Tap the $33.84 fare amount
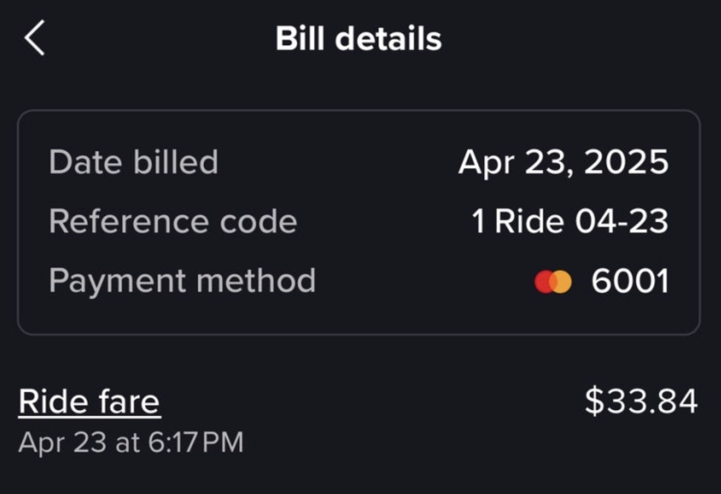This screenshot has width=721, height=494. pos(641,401)
